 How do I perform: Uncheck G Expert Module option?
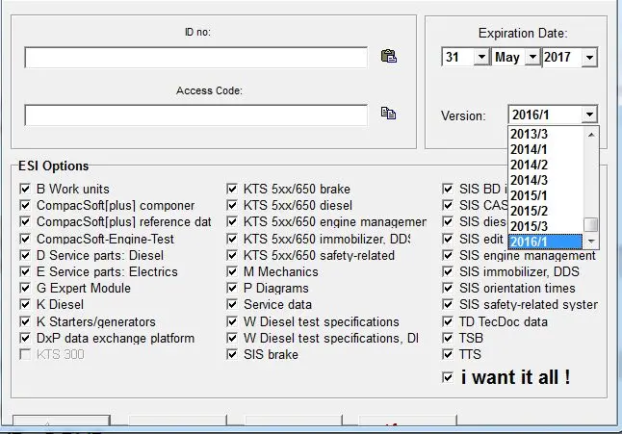pos(25,288)
